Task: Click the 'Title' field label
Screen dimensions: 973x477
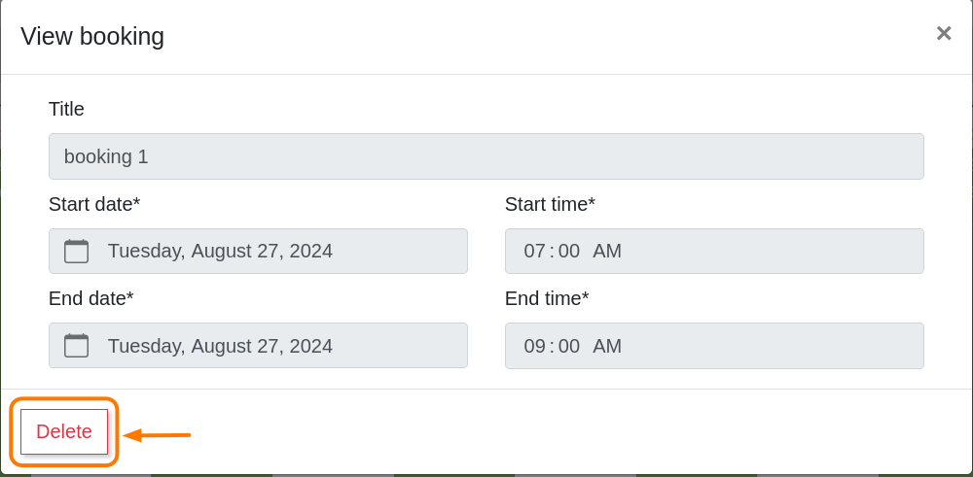Action: click(x=66, y=110)
